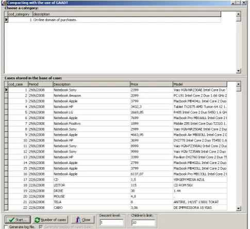Click period cell of case 20
The height and width of the screenshot is (229, 250).
pyautogui.click(x=41, y=197)
